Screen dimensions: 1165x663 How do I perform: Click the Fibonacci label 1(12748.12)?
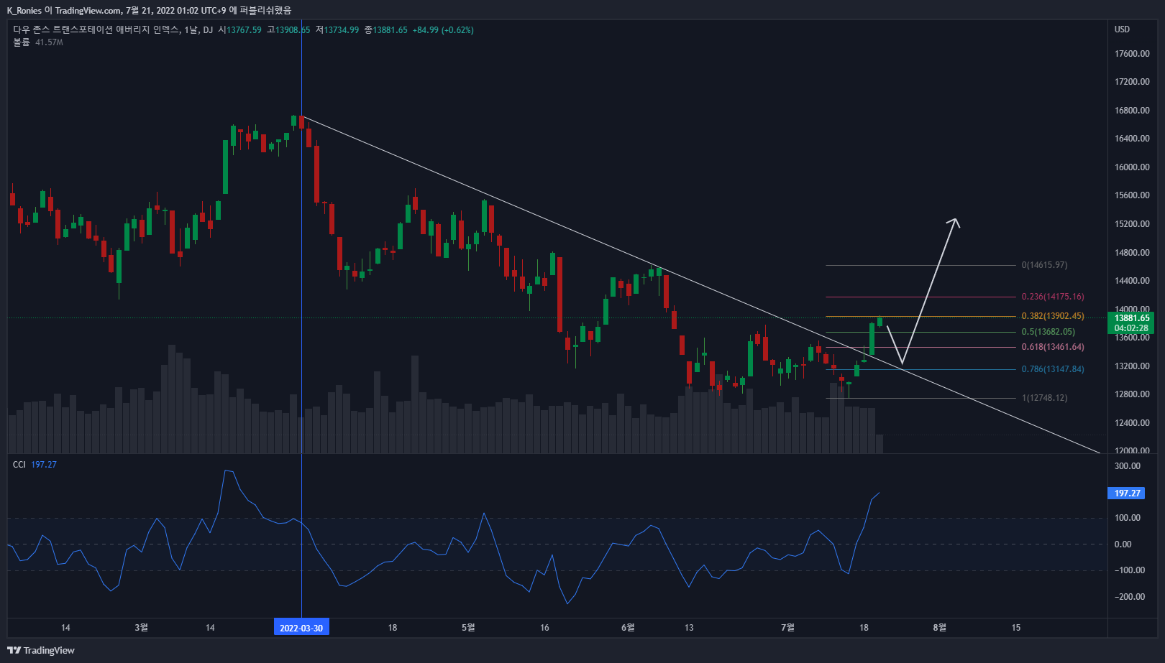point(1044,398)
